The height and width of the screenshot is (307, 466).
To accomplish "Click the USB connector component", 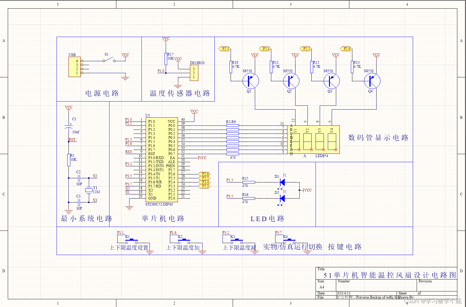I will pyautogui.click(x=74, y=67).
